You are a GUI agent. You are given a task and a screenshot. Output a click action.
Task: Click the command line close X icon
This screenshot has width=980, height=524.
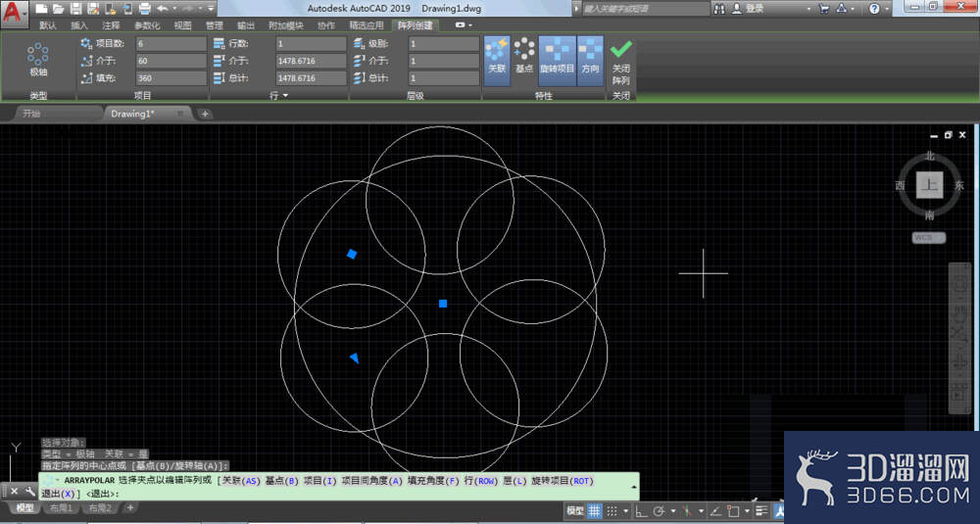[15, 492]
